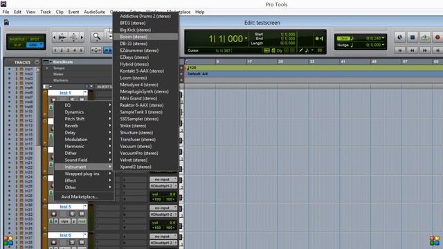The width and height of the screenshot is (443, 249).
Task: Solo the Inst 6 track
Action: pyautogui.click(x=72, y=242)
